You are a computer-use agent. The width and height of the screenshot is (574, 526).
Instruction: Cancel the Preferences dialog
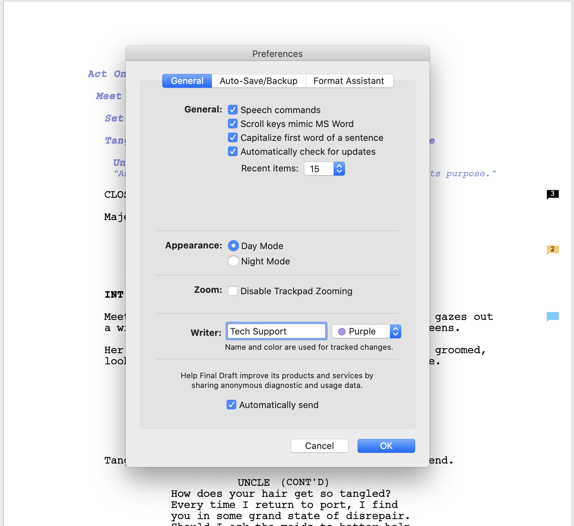[x=319, y=446]
